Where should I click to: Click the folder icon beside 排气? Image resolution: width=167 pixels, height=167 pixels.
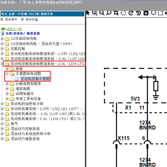coord(7,124)
